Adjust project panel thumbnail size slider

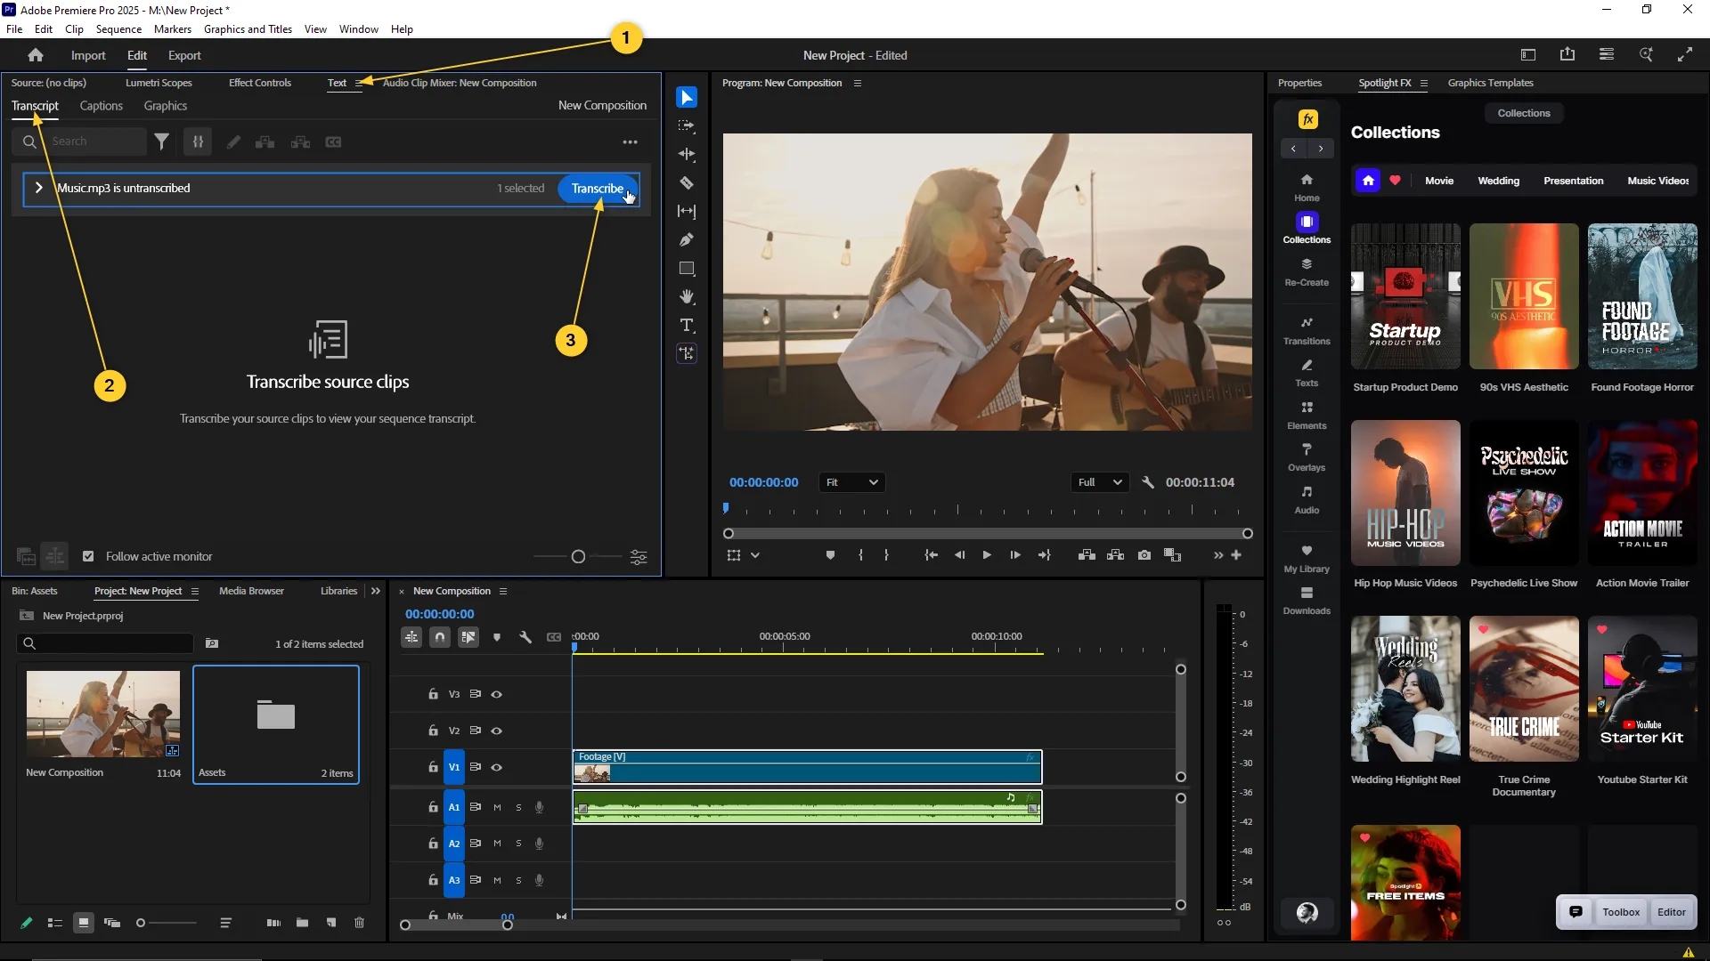(x=141, y=923)
